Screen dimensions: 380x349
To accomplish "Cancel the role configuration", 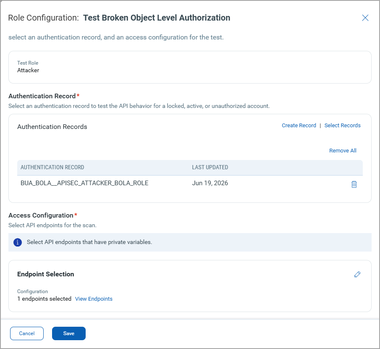I will pos(27,333).
